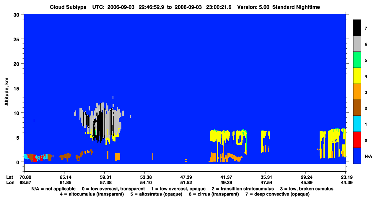
Task: Click the altitude axis tick label 10
Action: pos(17,113)
